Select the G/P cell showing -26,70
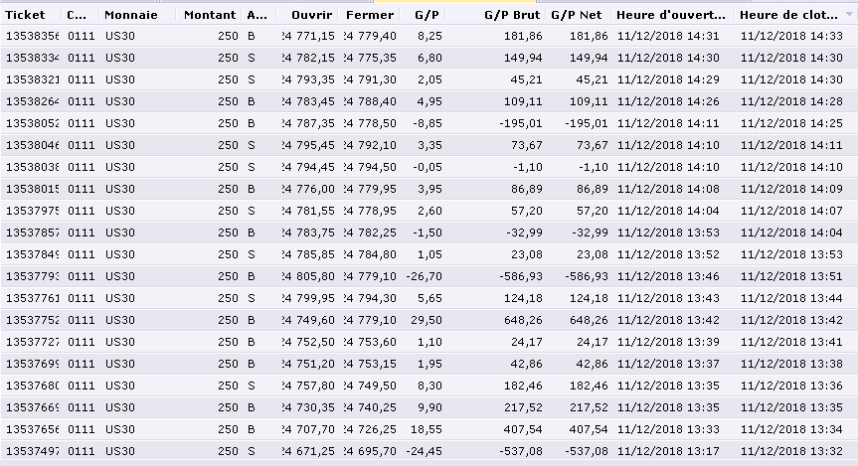Viewport: 858px width, 466px height. click(x=425, y=276)
